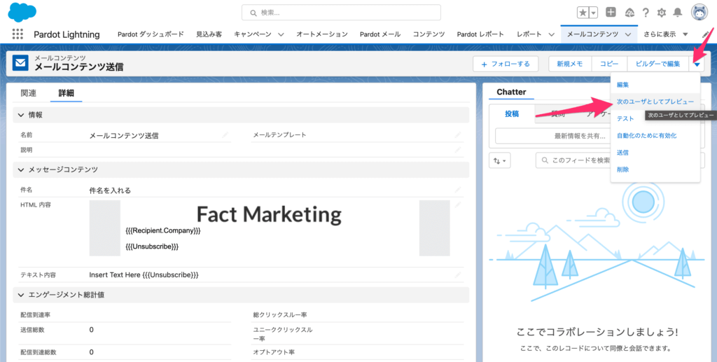This screenshot has height=362, width=717.
Task: Open the レポート tab
Action: [529, 34]
